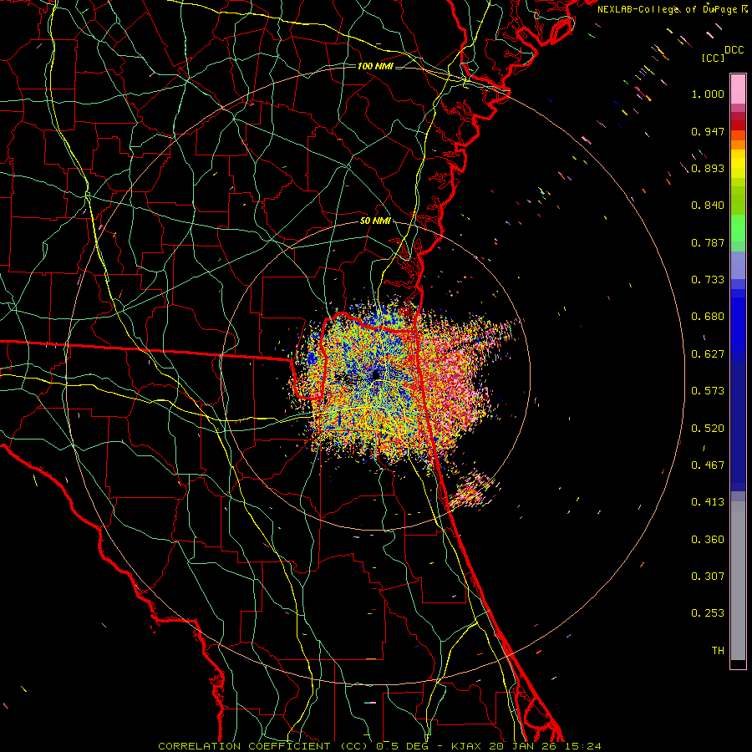Image resolution: width=752 pixels, height=752 pixels.
Task: Click the pink echo cluster offshore southeast
Action: [474, 489]
